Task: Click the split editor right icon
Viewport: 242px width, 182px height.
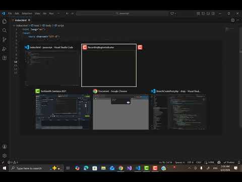Action: coord(233,20)
